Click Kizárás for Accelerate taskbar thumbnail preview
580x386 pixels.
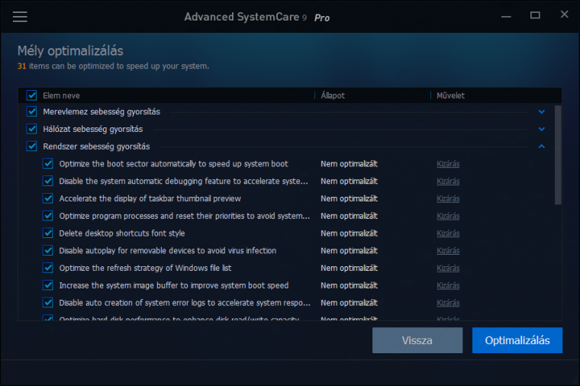pos(448,198)
